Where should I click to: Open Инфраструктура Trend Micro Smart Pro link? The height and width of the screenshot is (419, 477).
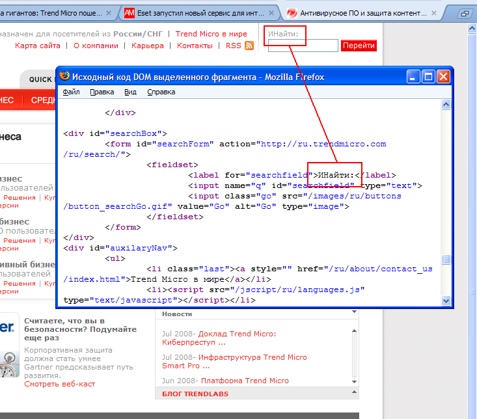pos(234,361)
